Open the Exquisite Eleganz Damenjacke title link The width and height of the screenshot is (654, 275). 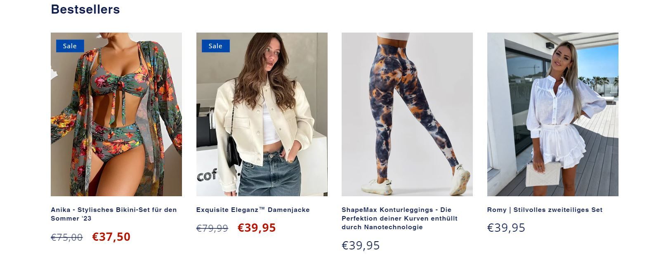(x=253, y=210)
